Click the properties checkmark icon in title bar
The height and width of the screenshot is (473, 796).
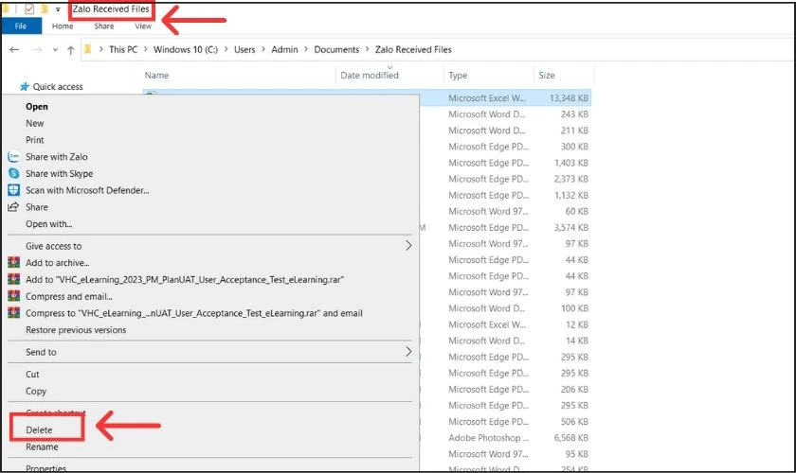pyautogui.click(x=29, y=9)
